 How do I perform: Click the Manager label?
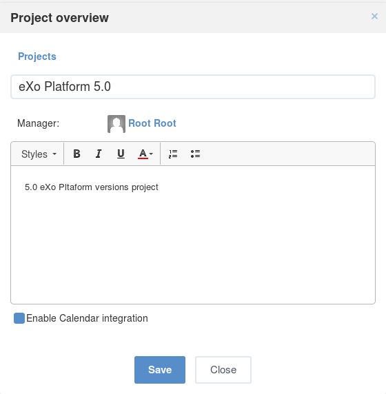(38, 123)
